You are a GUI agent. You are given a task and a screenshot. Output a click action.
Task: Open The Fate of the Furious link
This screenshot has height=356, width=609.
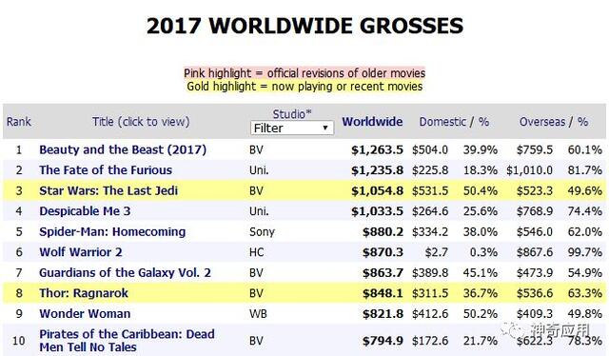coord(106,170)
